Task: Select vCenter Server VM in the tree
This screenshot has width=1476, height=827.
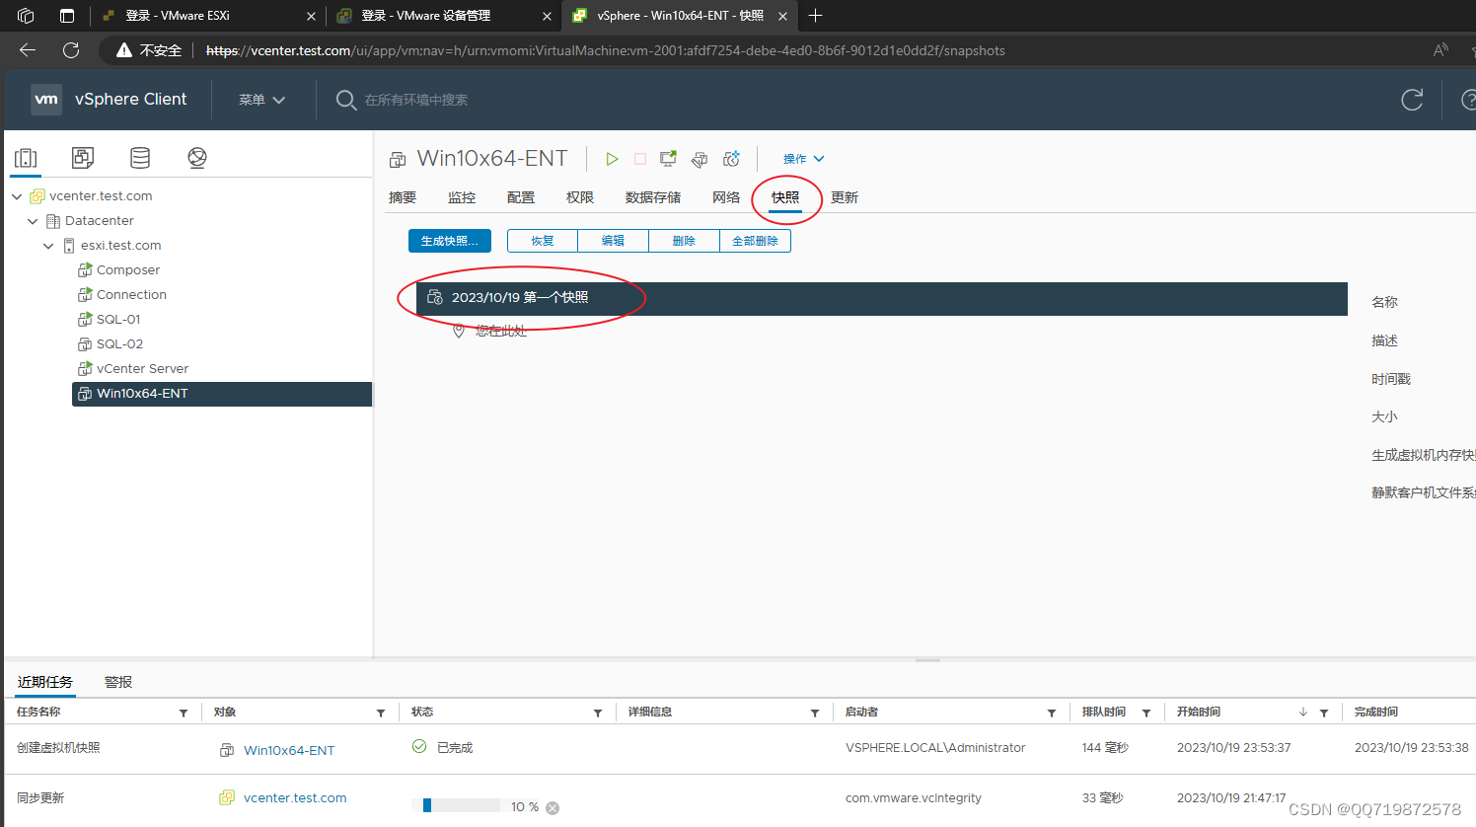Action: [x=142, y=369]
